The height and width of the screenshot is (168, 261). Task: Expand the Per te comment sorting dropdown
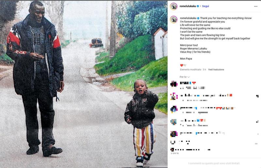(x=184, y=77)
